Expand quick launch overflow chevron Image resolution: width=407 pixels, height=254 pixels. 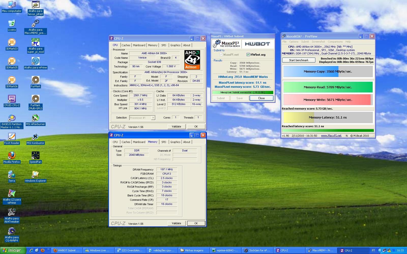pos(48,249)
